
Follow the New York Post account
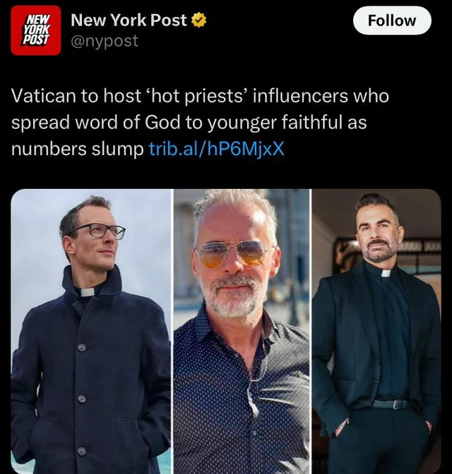(392, 20)
